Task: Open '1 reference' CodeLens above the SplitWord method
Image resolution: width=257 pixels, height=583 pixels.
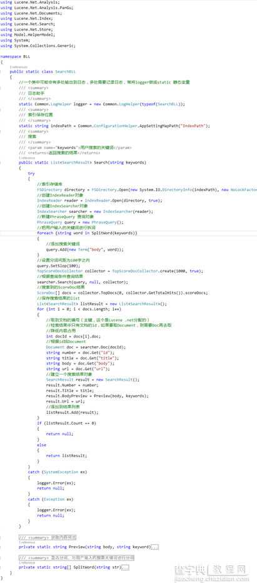Action: click(x=27, y=563)
